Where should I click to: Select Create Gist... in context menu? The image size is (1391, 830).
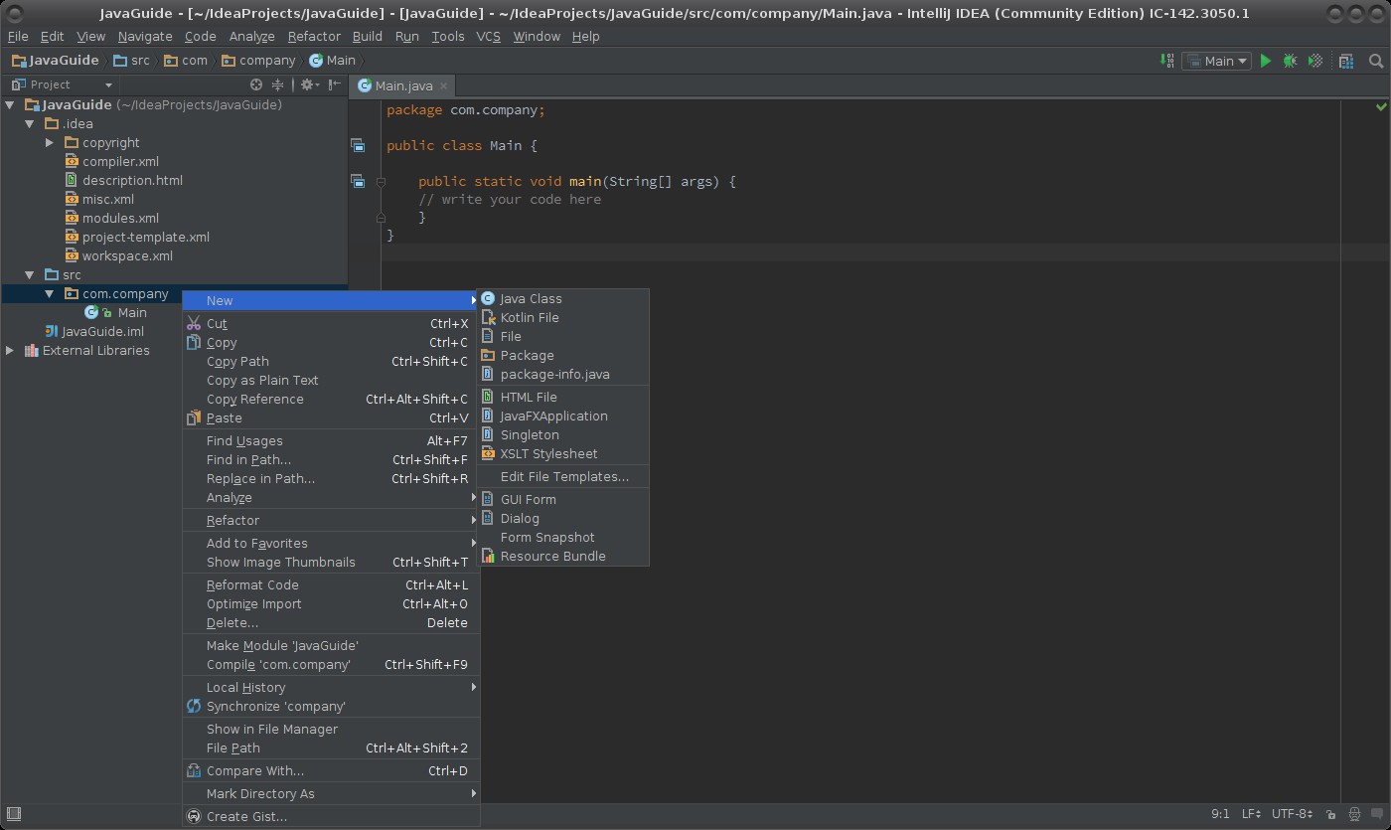[x=331, y=816]
